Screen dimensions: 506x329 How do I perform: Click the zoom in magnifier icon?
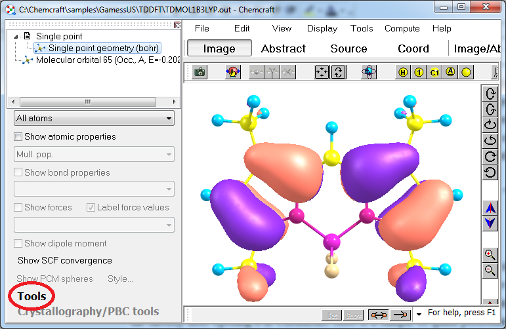490,254
